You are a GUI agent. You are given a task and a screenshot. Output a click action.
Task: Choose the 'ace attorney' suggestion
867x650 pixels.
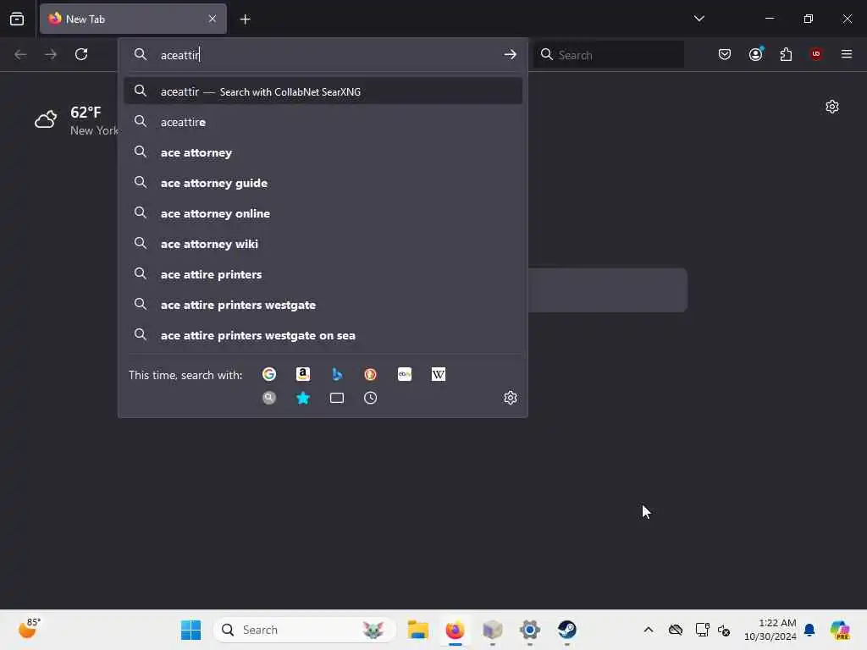[x=323, y=152]
